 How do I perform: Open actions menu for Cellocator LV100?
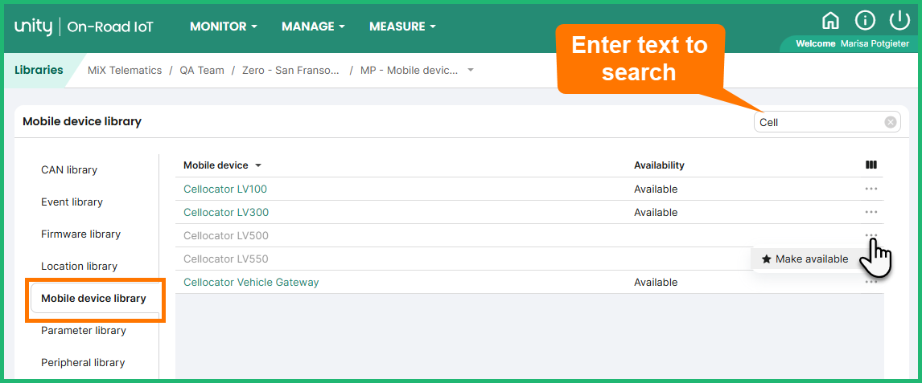pyautogui.click(x=871, y=189)
